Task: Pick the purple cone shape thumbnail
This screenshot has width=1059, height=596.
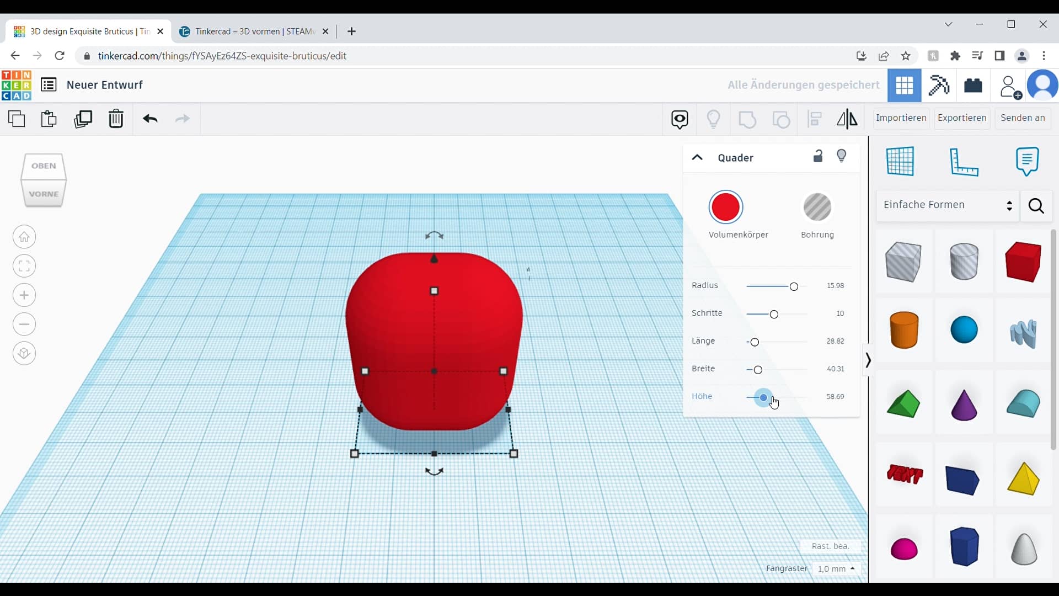Action: (964, 405)
